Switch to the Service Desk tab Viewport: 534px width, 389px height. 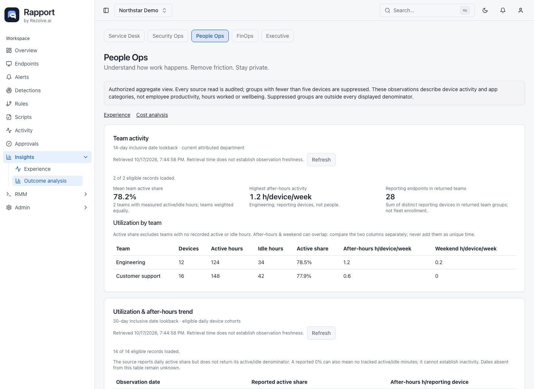[124, 36]
